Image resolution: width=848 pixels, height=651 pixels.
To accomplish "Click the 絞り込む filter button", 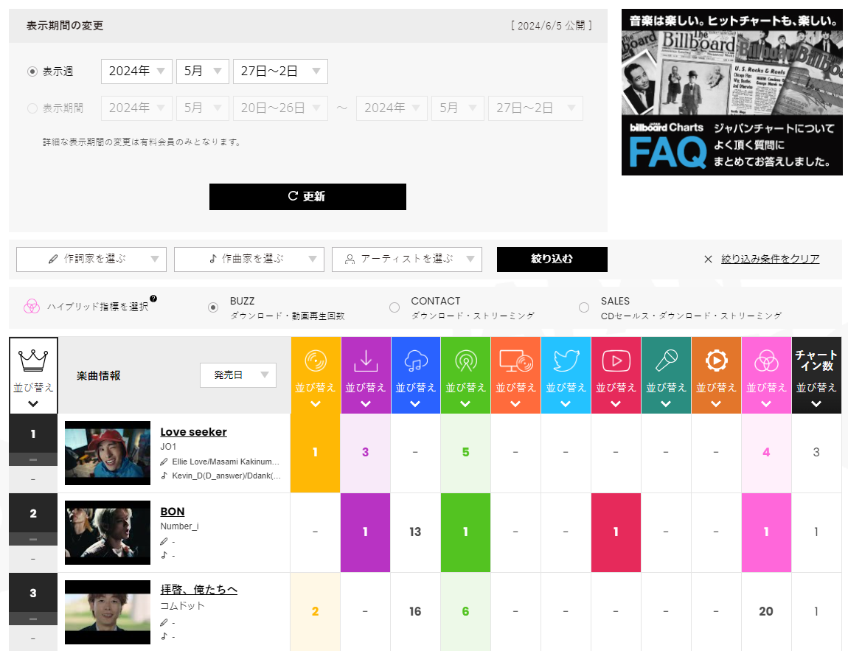I will (x=552, y=260).
